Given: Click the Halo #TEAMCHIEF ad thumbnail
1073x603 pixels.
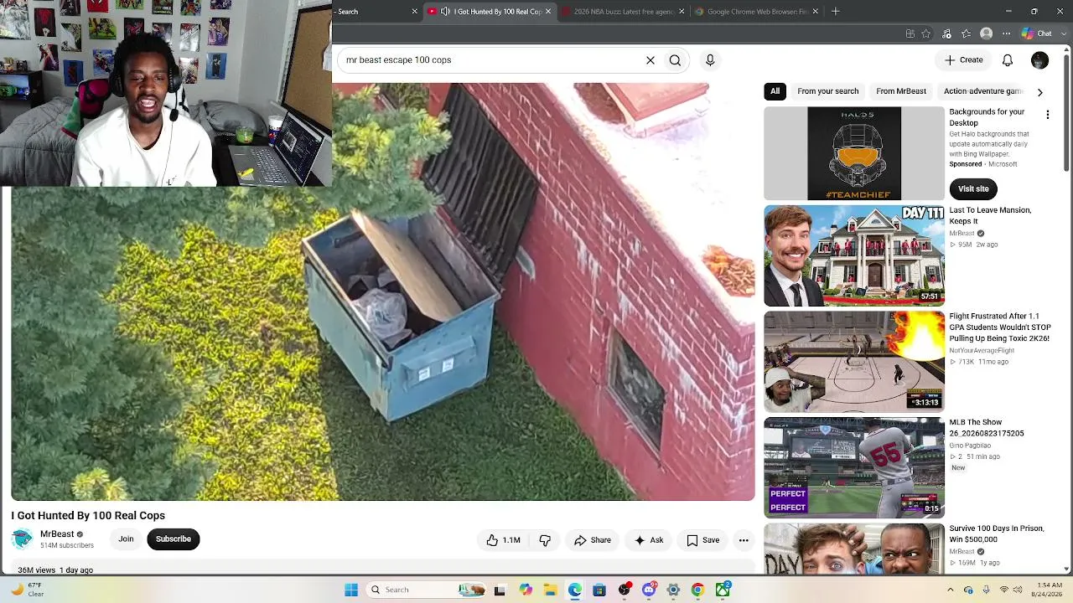Looking at the screenshot, I should click(854, 153).
